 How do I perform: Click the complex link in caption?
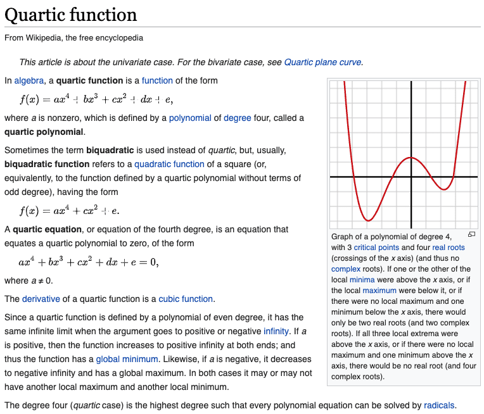point(345,269)
